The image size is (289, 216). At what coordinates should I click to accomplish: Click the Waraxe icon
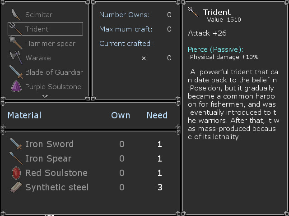[x=16, y=58]
